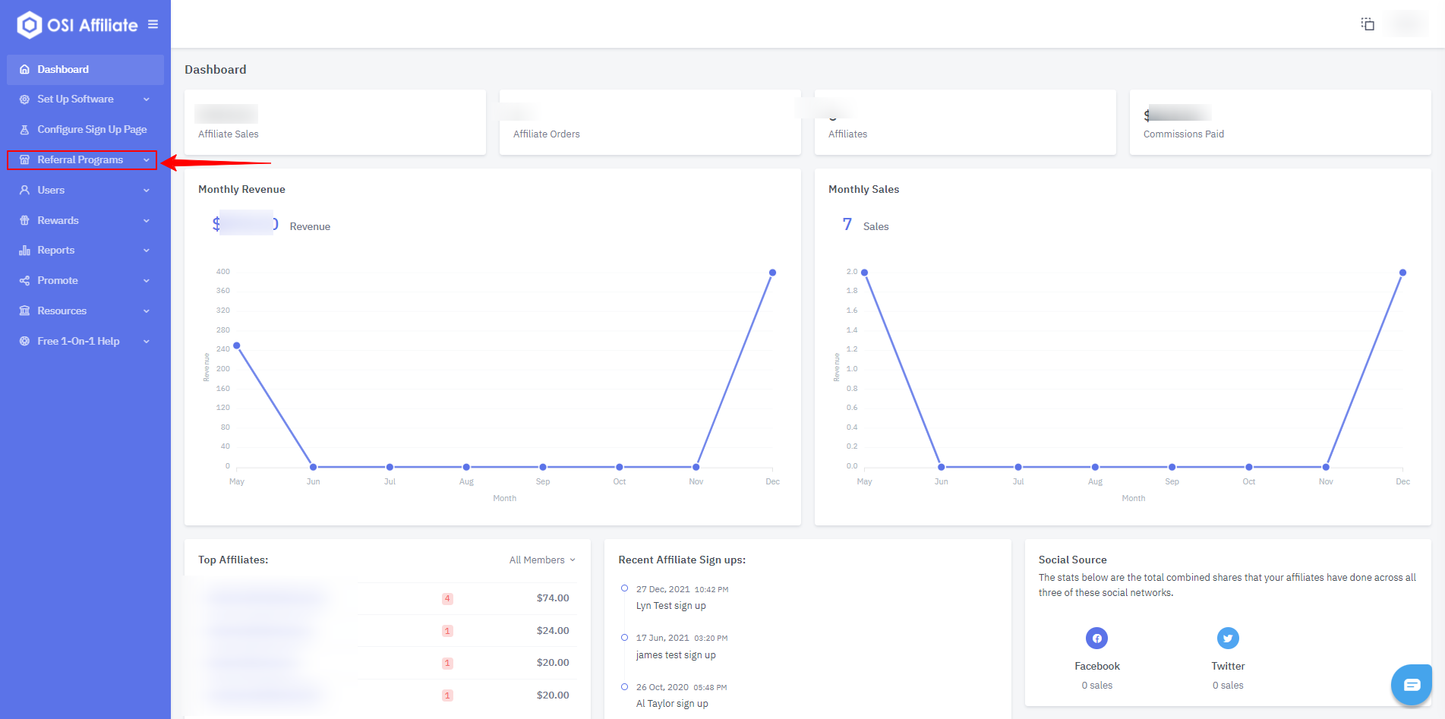
Task: Click the blurred user profile in header
Action: point(1406,24)
